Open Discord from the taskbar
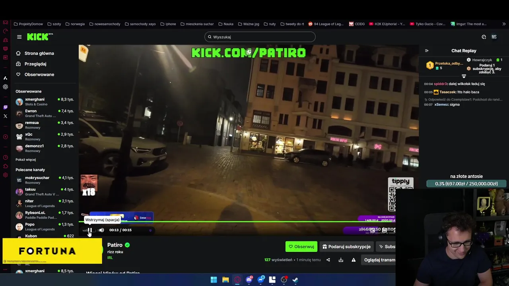 click(x=249, y=280)
